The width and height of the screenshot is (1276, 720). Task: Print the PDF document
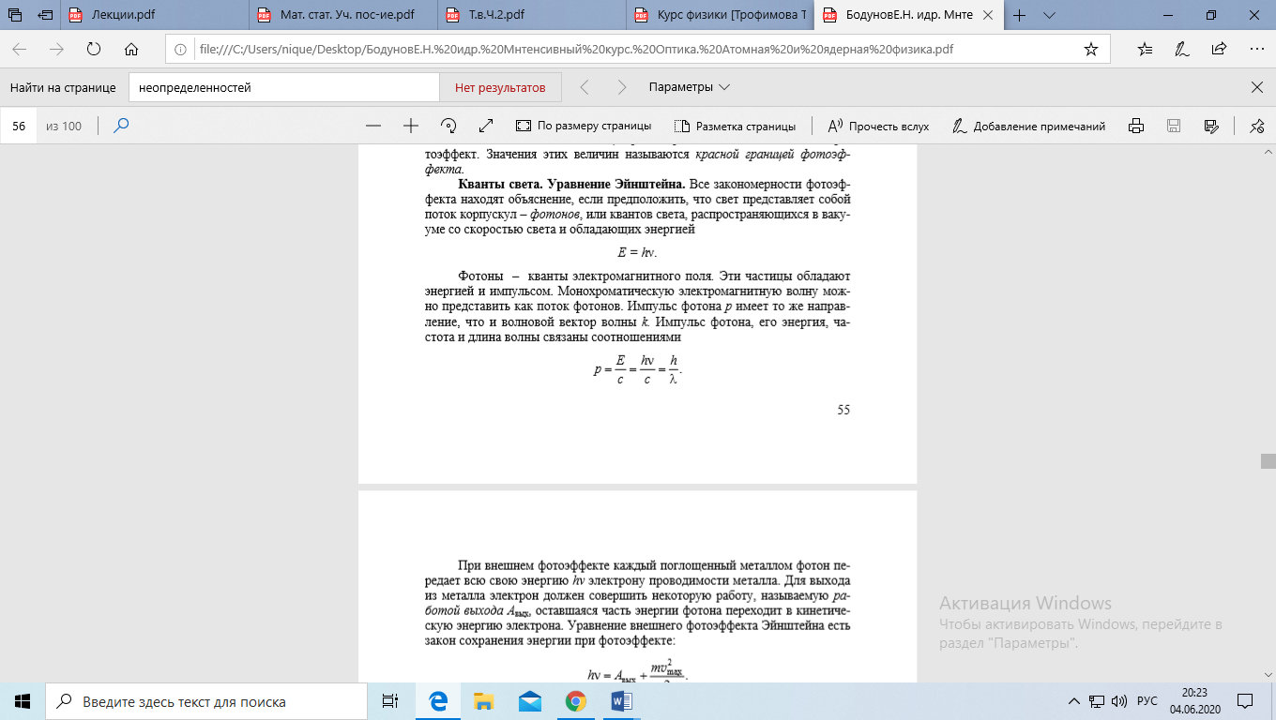point(1136,126)
